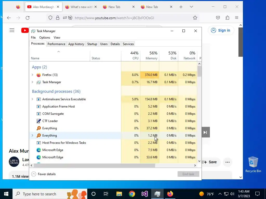
Task: Click the Microsoft Edge icon with 53.6 MB memory
Action: (39, 157)
